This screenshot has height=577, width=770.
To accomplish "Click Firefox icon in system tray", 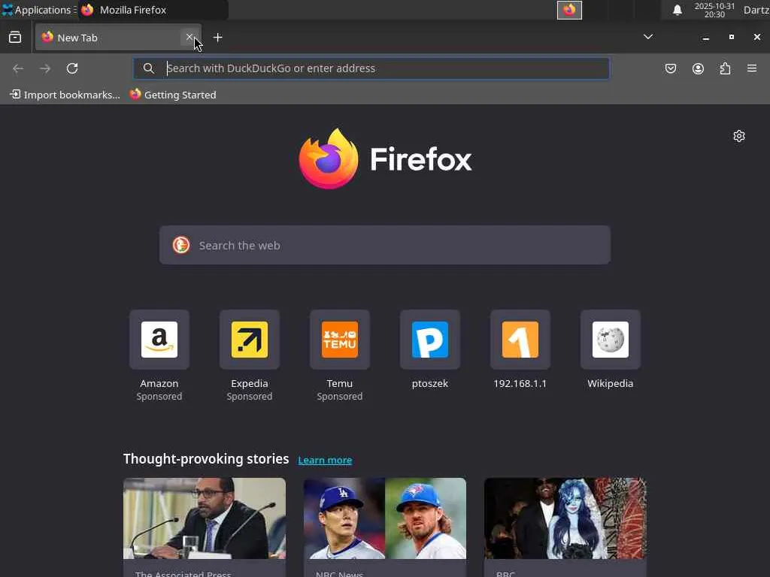I will 569,10.
